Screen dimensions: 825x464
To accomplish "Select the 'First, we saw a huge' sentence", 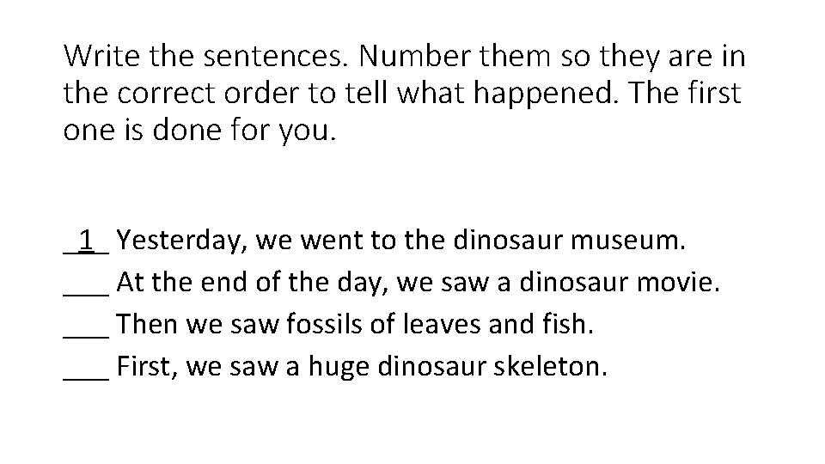I will [x=362, y=368].
